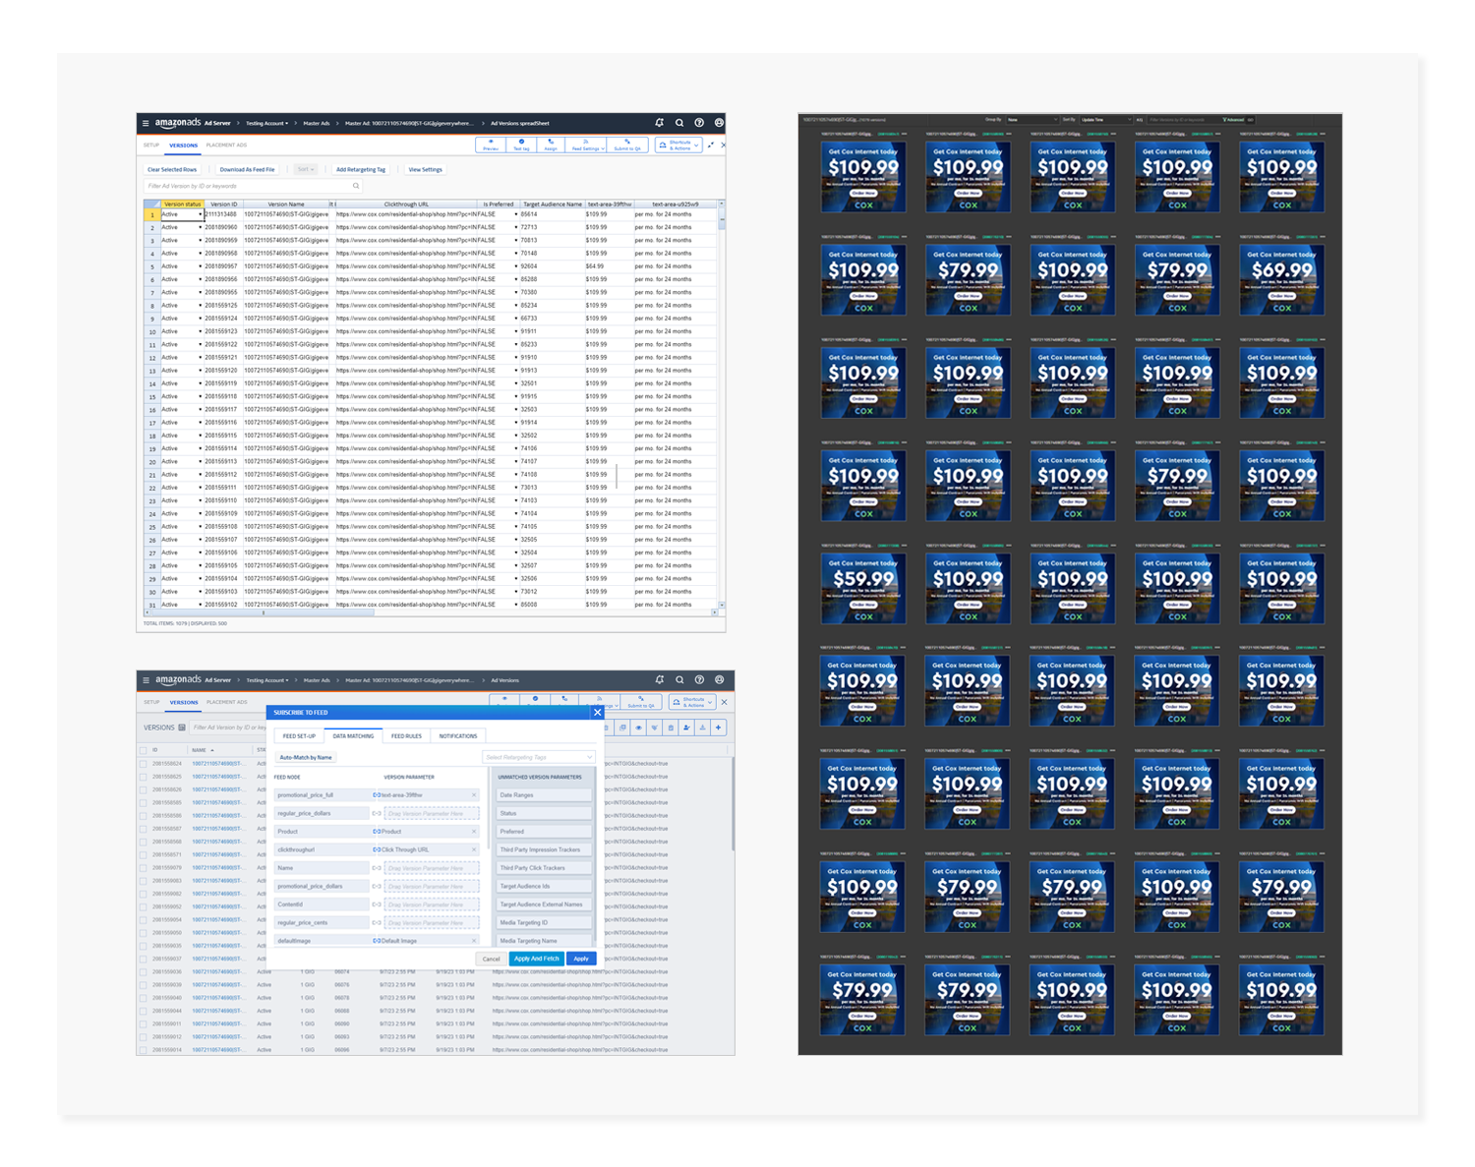This screenshot has height=1167, width=1475.
Task: Click Download As Feed File button
Action: pos(247,169)
